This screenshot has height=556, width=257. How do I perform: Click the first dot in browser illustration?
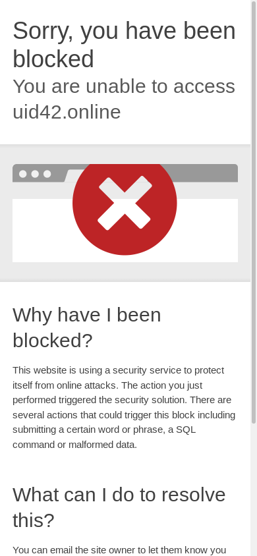[x=22, y=174]
